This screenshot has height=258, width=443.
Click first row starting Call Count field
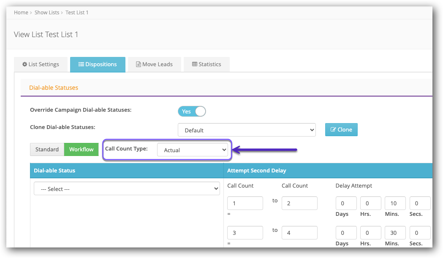(x=245, y=203)
